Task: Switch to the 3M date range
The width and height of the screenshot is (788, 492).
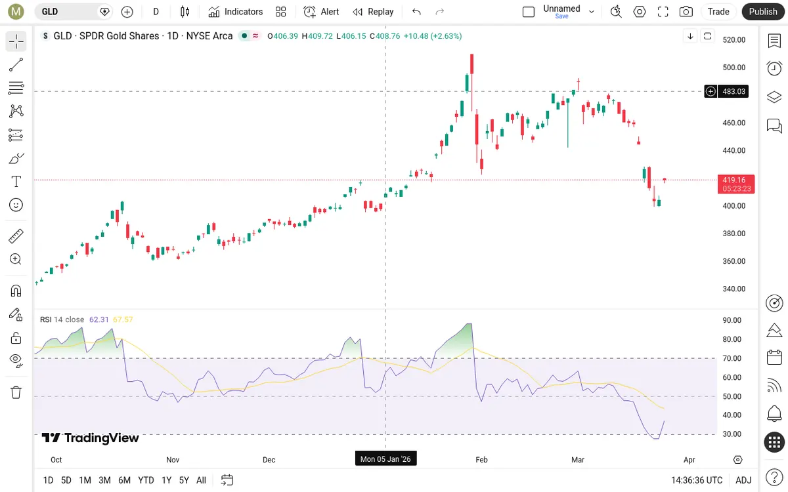Action: click(x=104, y=480)
